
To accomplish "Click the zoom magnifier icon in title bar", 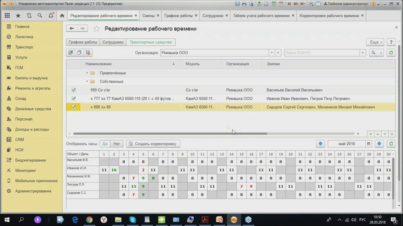I will click(x=311, y=4).
